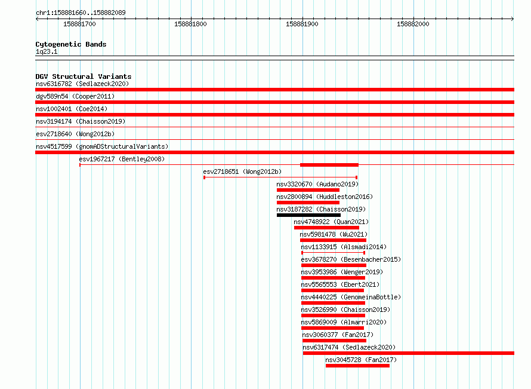Screen dimensions: 531x389
Task: Open the nsv1002401 (Coe2014) variant label
Action: point(72,109)
